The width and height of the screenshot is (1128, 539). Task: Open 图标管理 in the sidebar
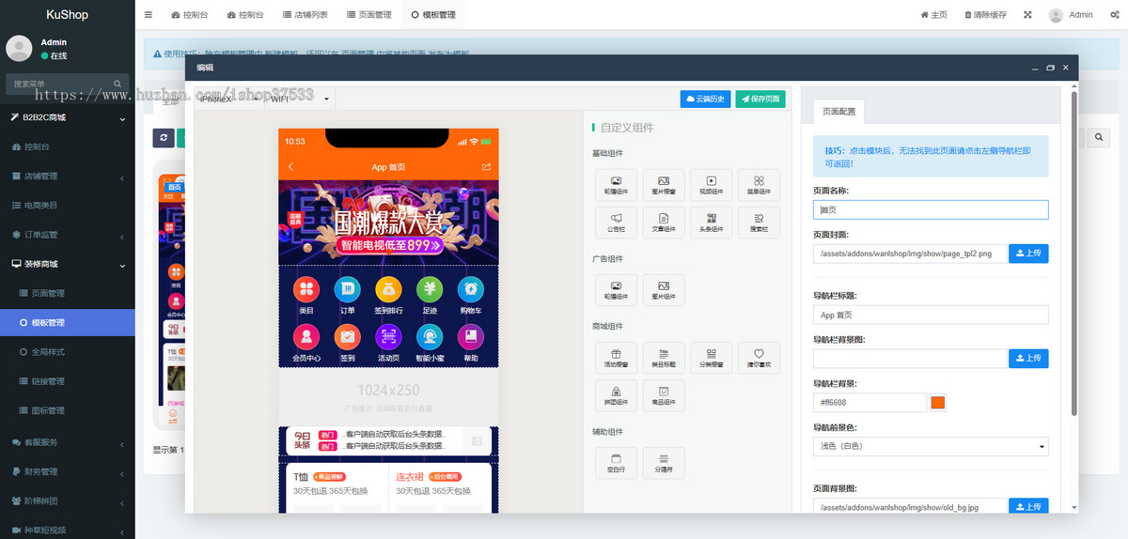(68, 410)
